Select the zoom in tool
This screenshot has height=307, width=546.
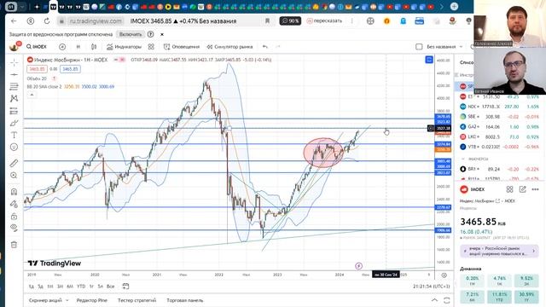click(14, 176)
